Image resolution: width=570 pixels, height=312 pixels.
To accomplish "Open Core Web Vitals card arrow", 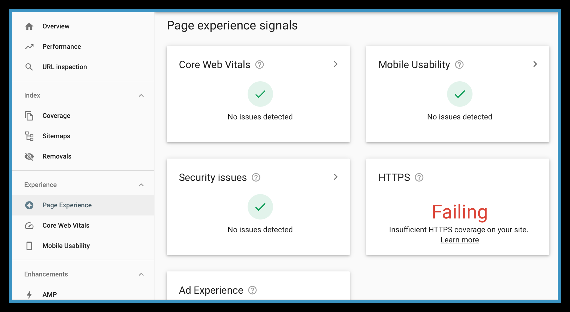I will coord(336,64).
